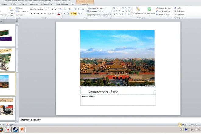Viewport: 201px width, 134px height.
Task: Switch to the Анимация ribbon tab
Action: click(34, 4)
